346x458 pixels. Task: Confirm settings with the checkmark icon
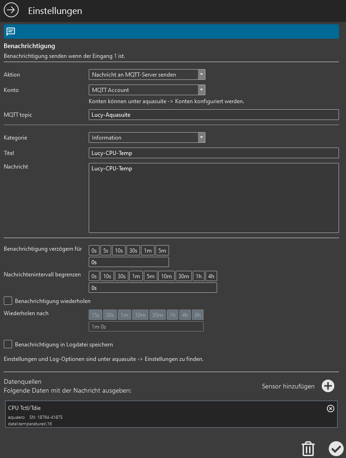[x=335, y=449]
